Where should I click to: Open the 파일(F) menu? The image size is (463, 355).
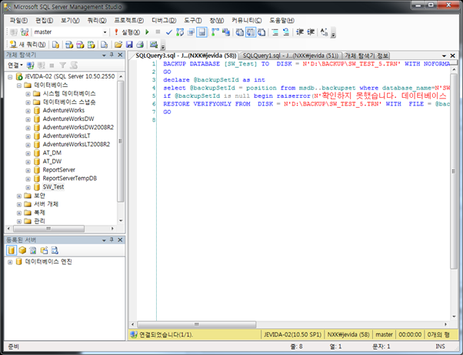click(x=18, y=20)
